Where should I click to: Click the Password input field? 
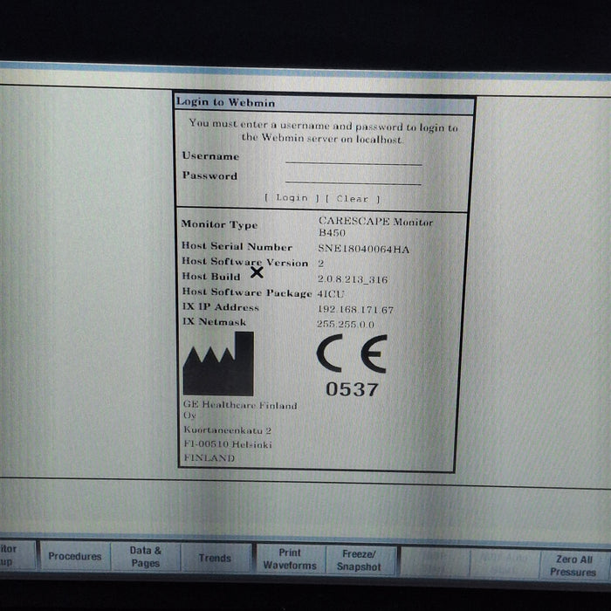(x=353, y=178)
